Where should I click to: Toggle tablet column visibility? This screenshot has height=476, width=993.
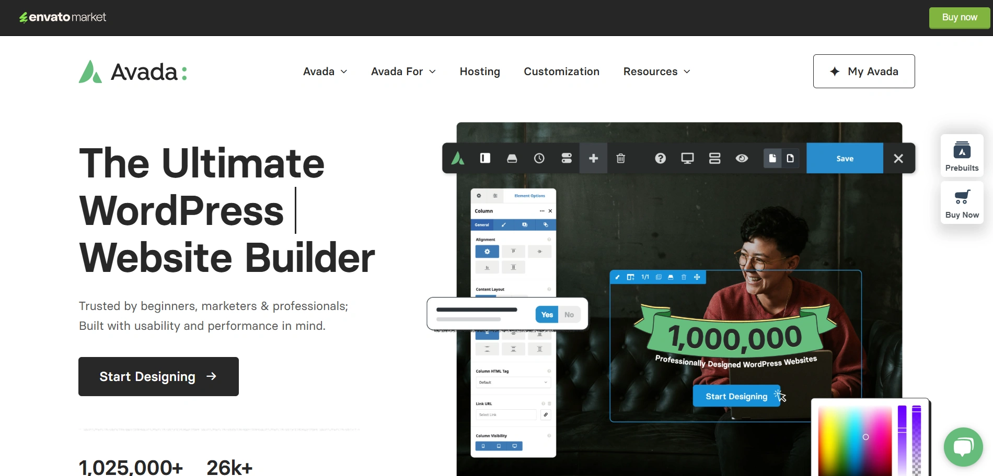coord(499,446)
